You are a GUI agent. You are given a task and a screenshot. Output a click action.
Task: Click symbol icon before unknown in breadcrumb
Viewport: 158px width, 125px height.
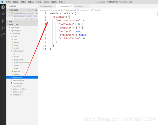click(78, 10)
